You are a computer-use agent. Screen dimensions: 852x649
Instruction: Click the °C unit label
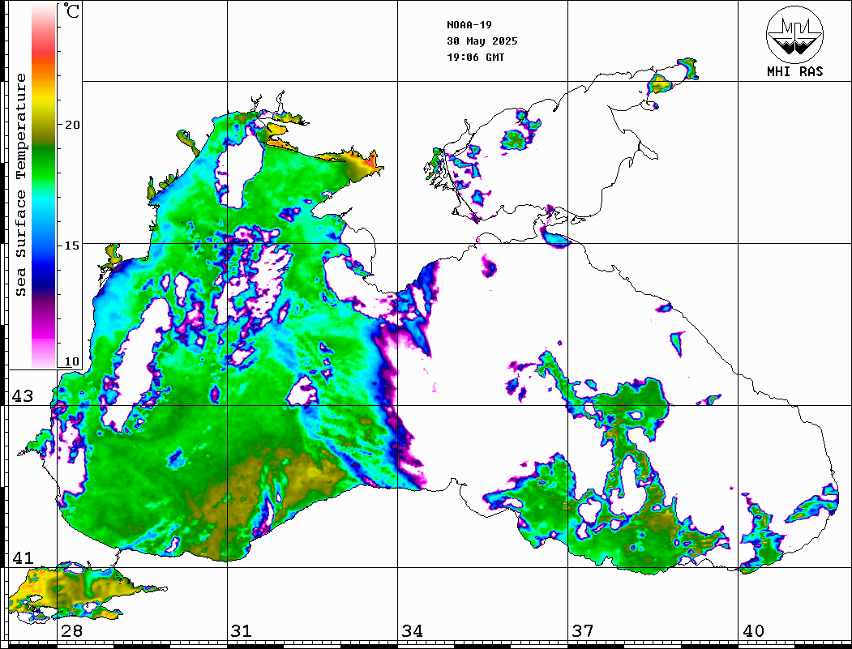tap(71, 11)
